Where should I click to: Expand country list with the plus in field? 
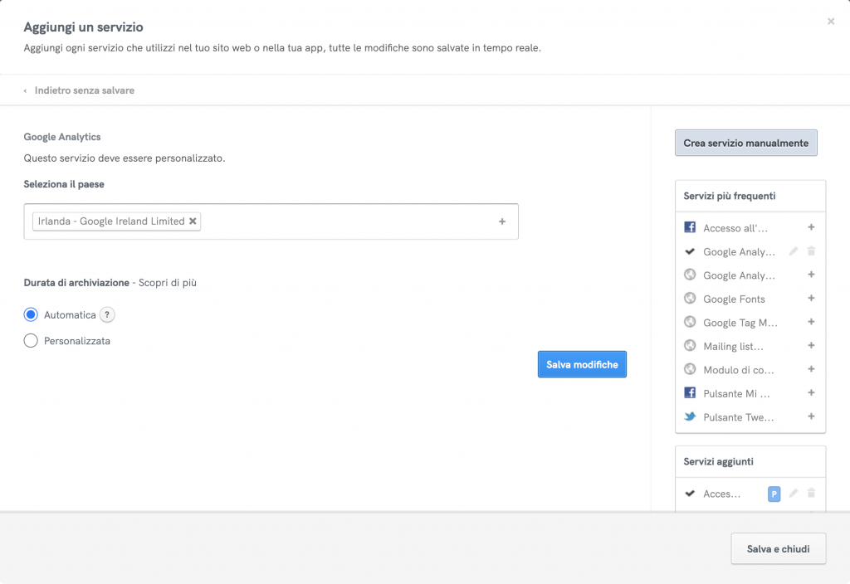pos(502,221)
